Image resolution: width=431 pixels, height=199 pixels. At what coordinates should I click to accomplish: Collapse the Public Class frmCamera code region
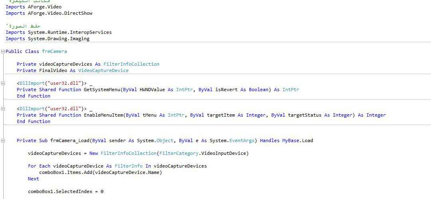3,51
